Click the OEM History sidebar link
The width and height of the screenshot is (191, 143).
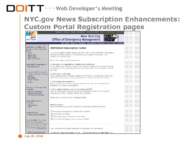[32, 57]
